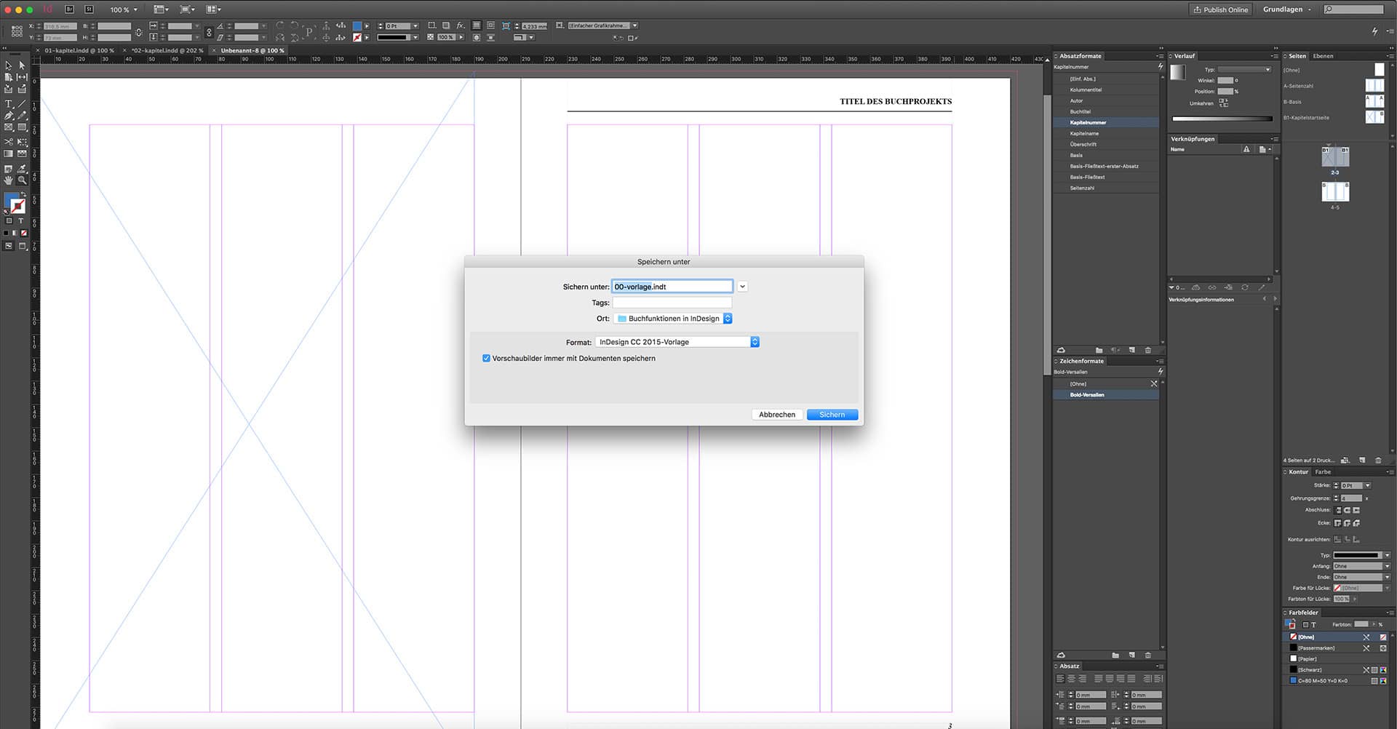Open the 01-kapitel.indd document tab

click(x=79, y=50)
